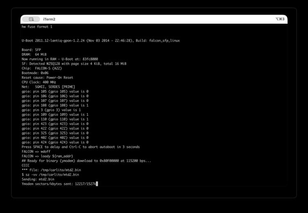Click the terminal cursor block
The image size is (308, 213).
tap(97, 184)
